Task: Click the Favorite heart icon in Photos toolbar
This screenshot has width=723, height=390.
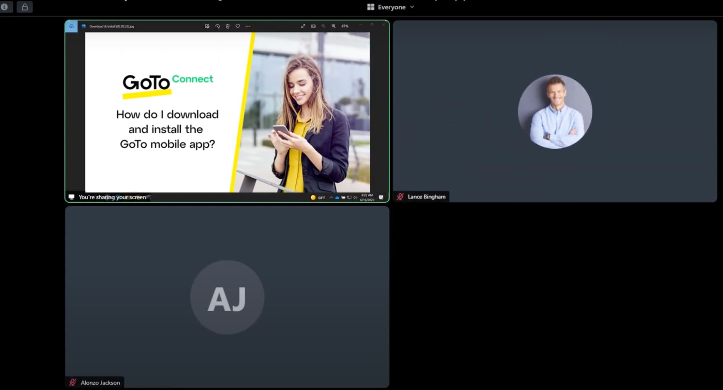Action: pyautogui.click(x=238, y=26)
